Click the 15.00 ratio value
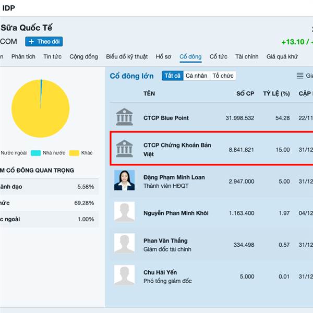Image resolution: width=313 pixels, height=313 pixels. tap(283, 150)
